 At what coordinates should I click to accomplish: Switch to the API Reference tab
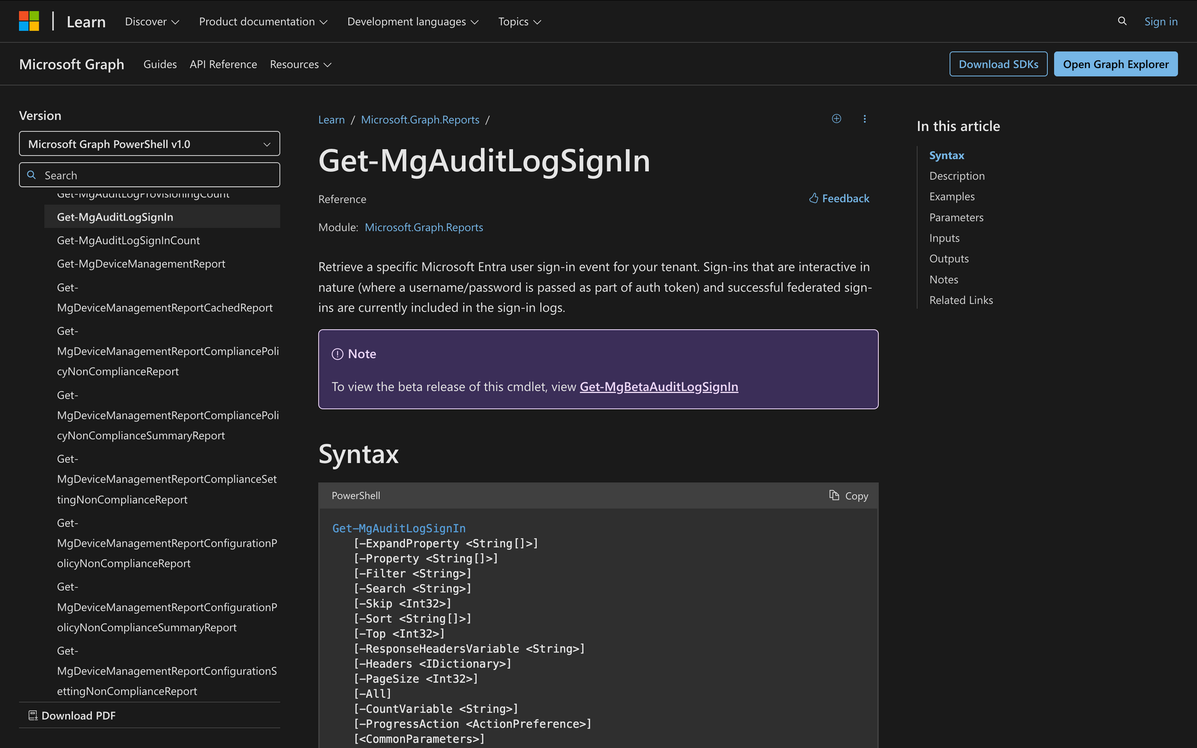coord(223,64)
